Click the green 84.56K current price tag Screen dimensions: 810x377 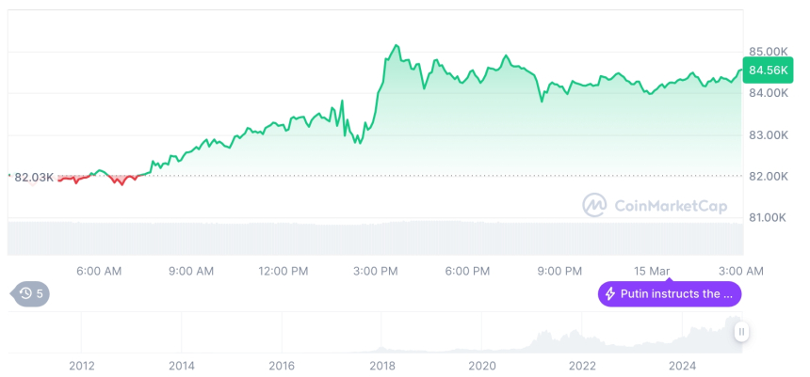click(768, 70)
